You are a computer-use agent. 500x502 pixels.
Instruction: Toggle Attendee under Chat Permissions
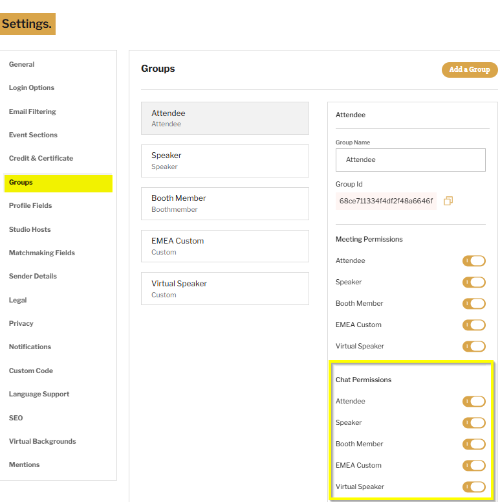tap(473, 402)
